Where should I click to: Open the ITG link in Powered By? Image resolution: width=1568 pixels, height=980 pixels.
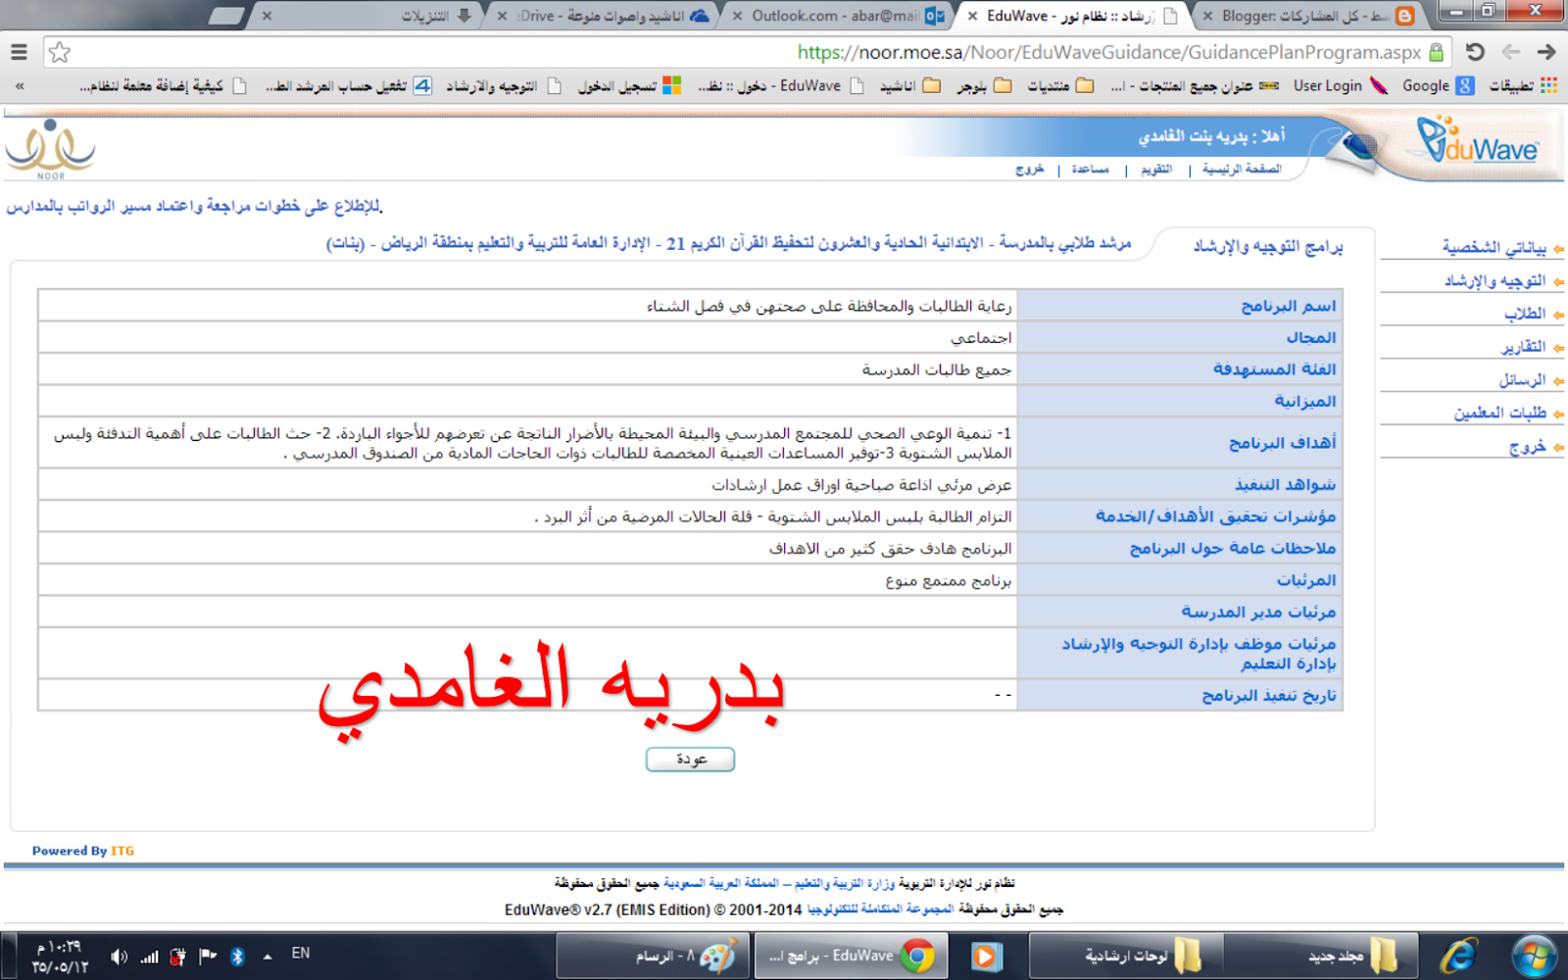[x=122, y=851]
